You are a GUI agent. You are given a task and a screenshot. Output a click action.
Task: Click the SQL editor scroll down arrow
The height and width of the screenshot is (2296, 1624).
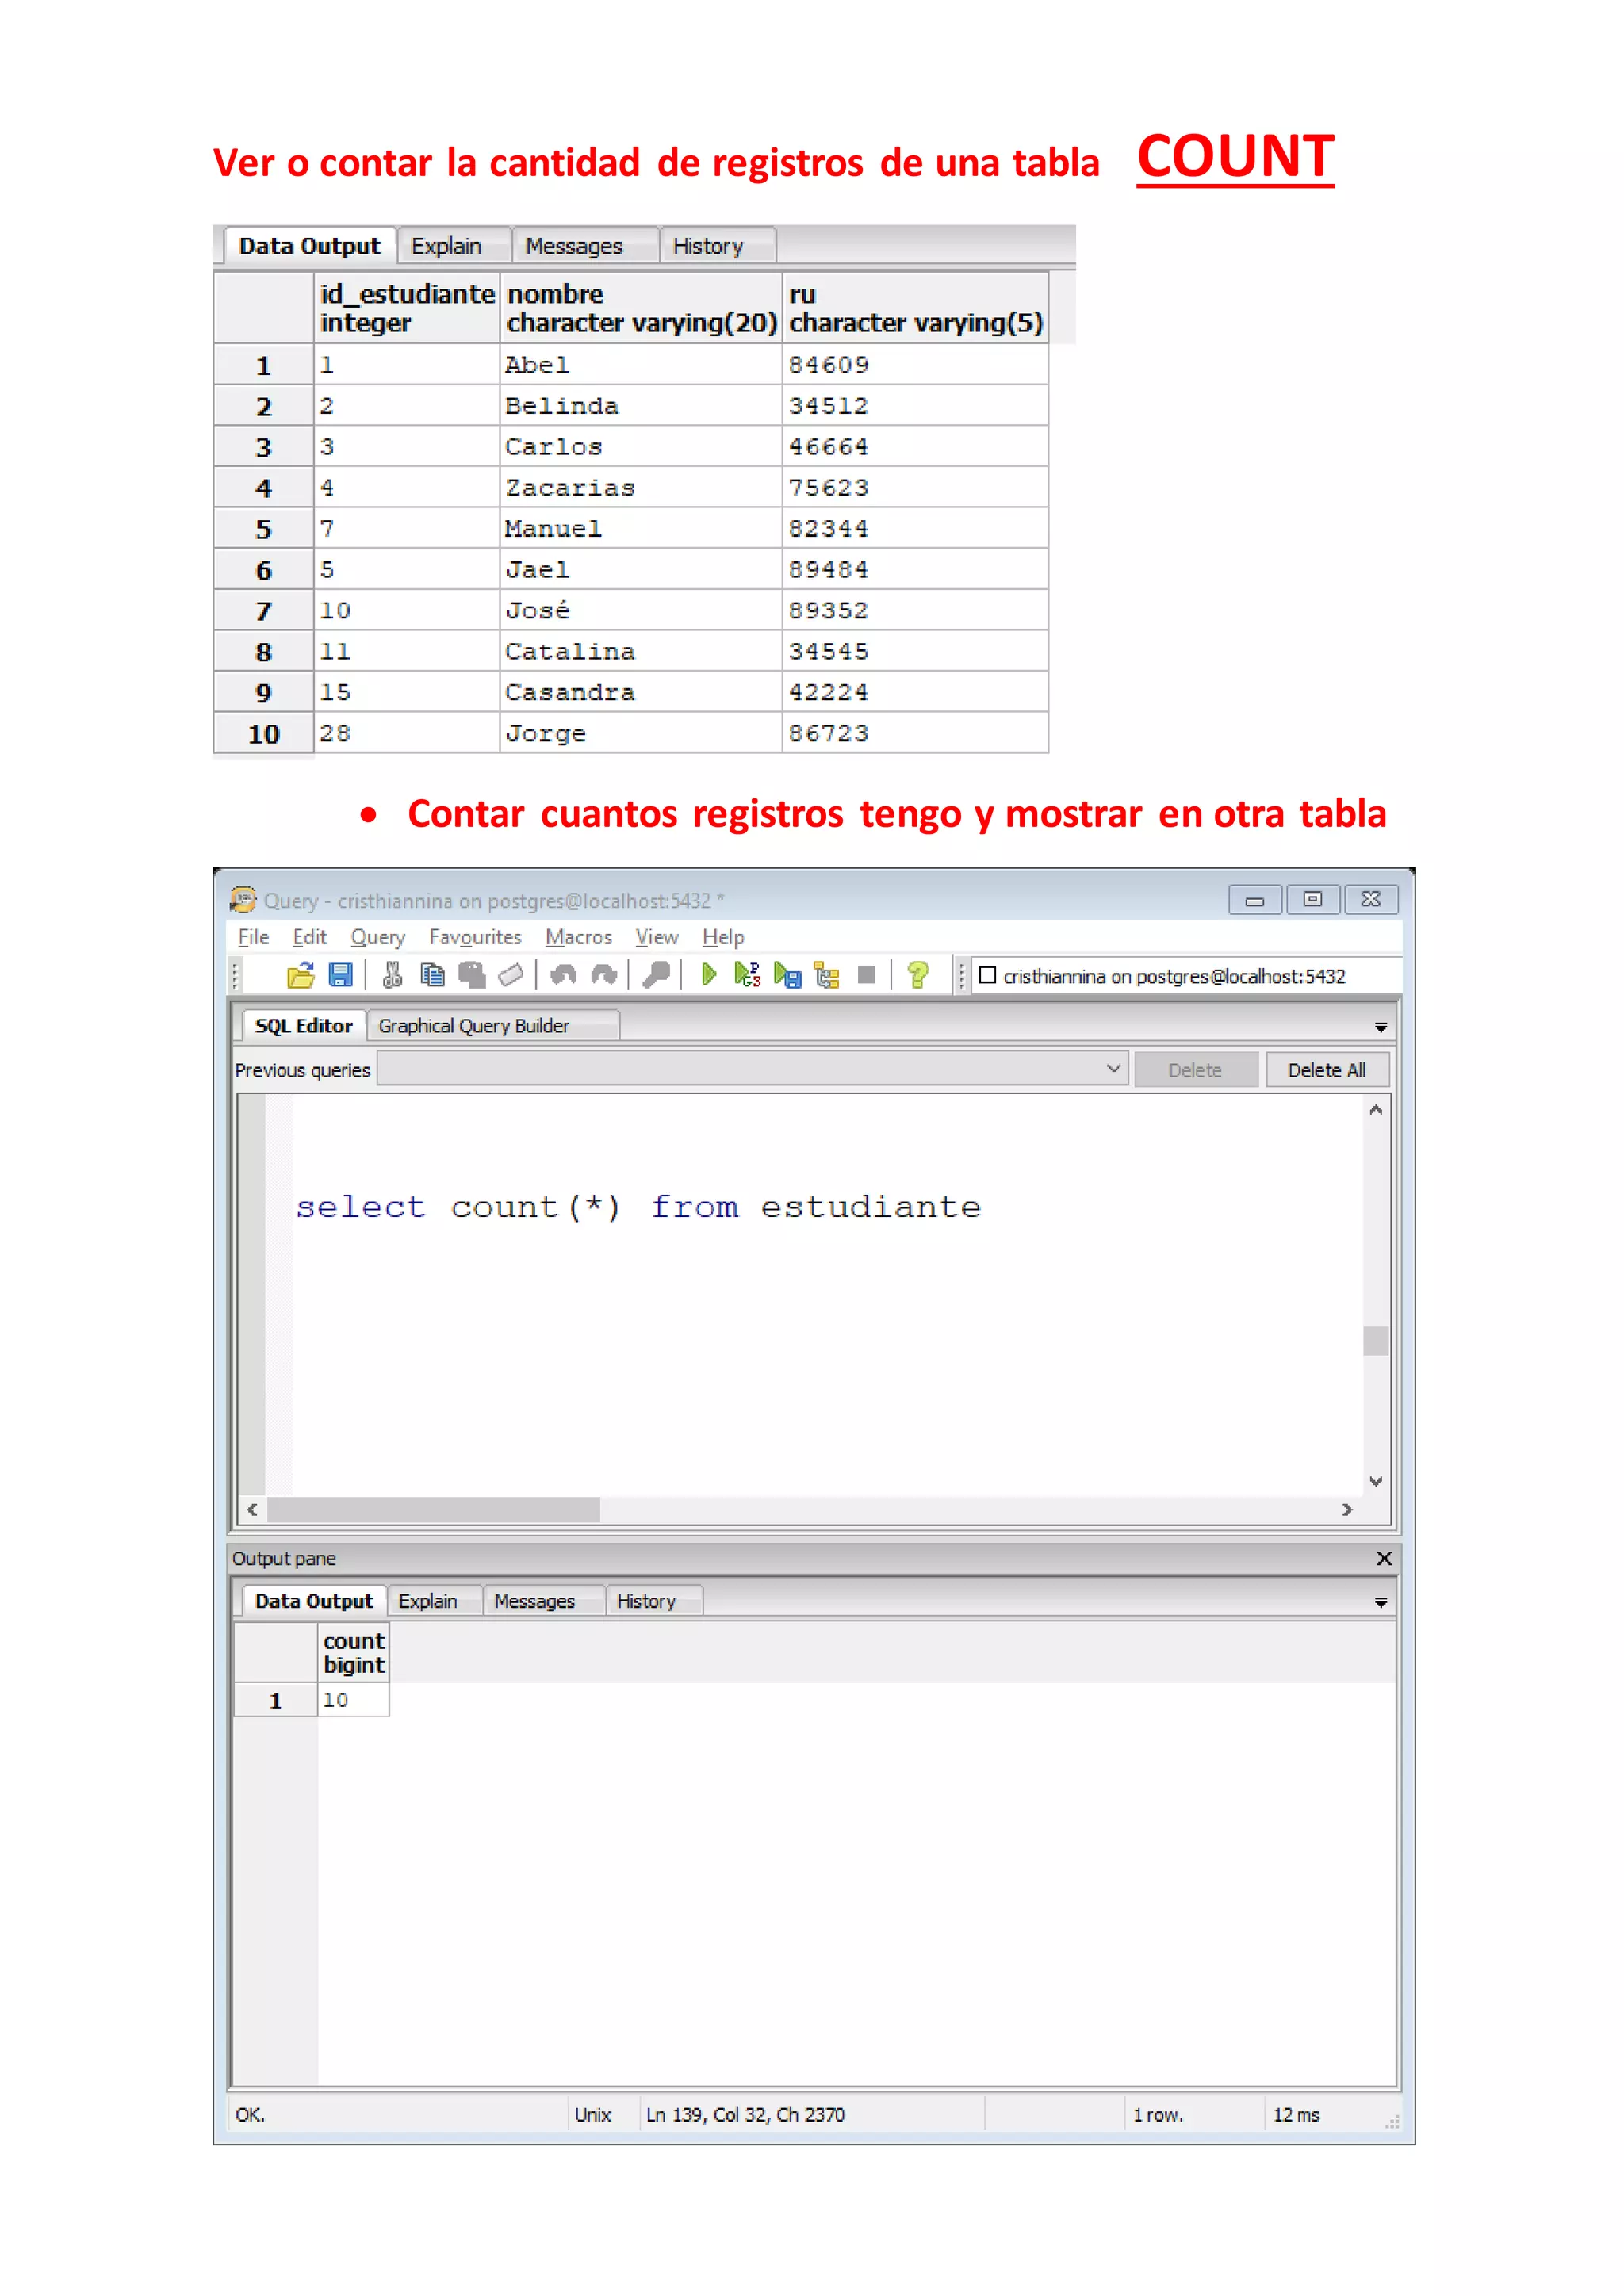tap(1376, 1481)
